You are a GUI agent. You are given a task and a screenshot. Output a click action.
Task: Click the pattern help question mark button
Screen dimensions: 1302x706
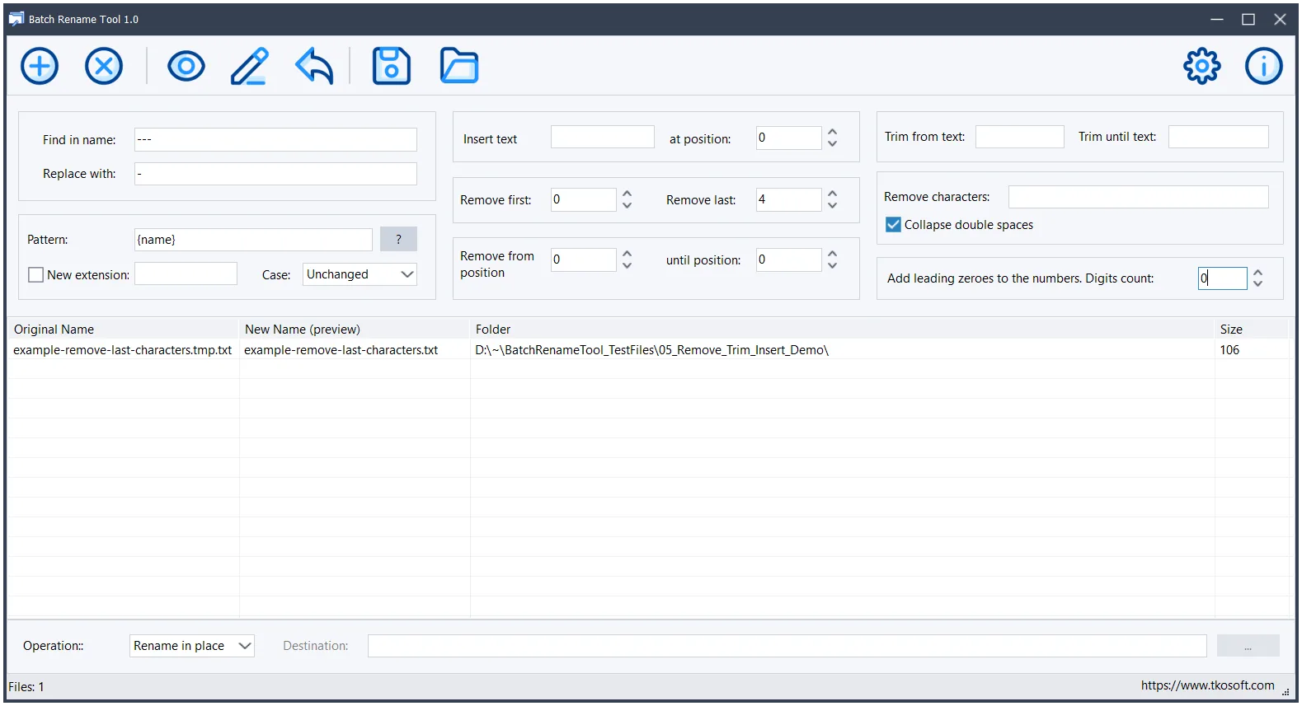(398, 239)
